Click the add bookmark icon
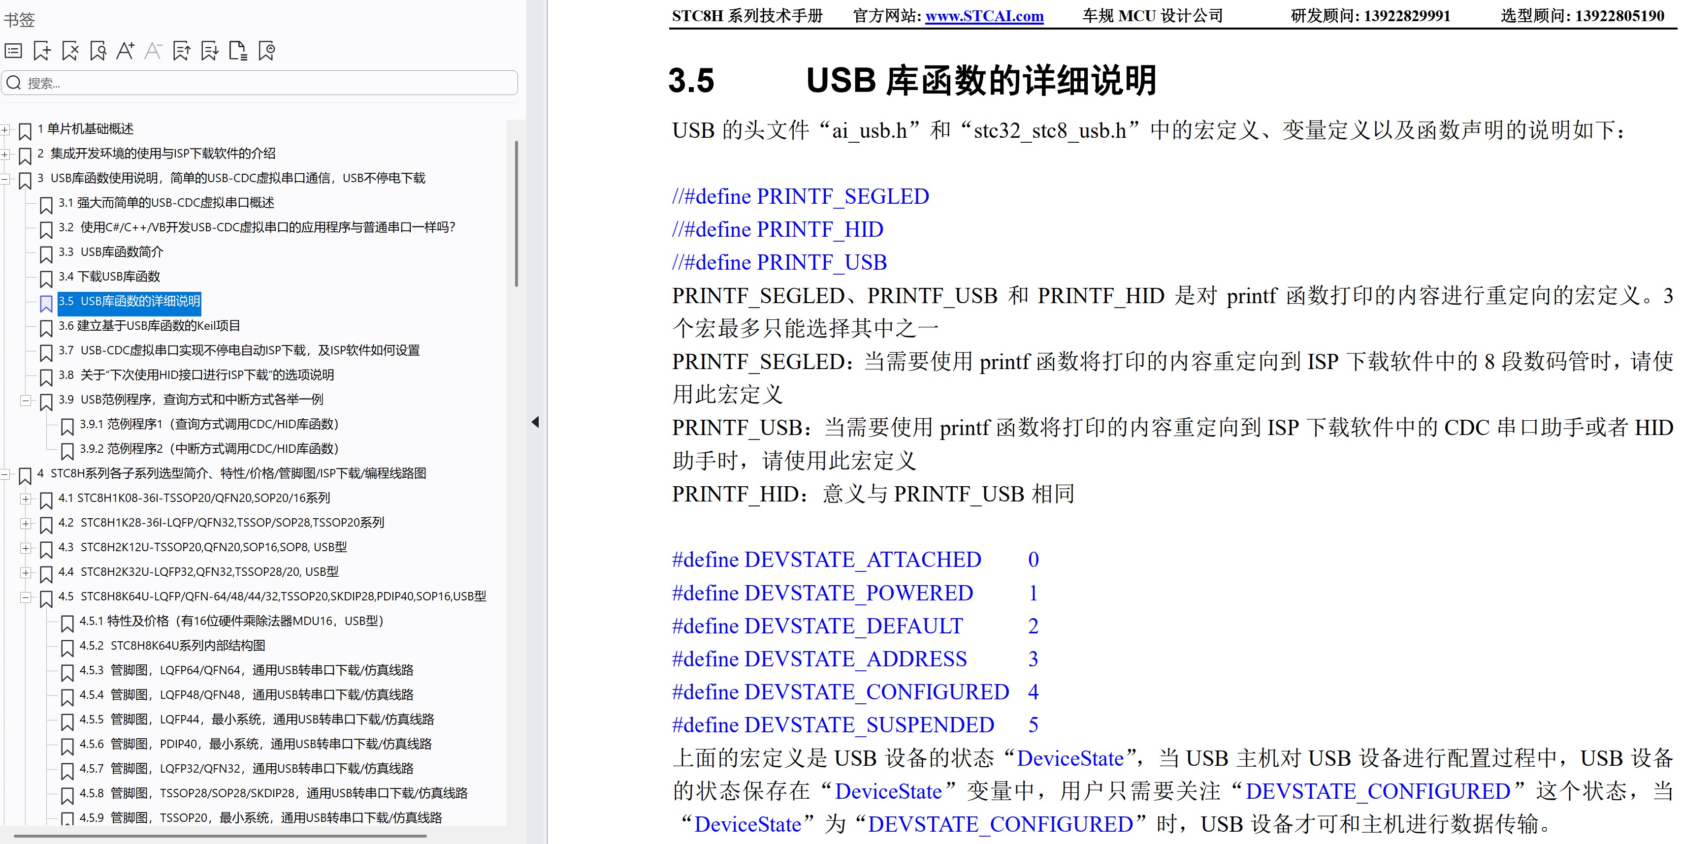The height and width of the screenshot is (844, 1683). [x=42, y=51]
